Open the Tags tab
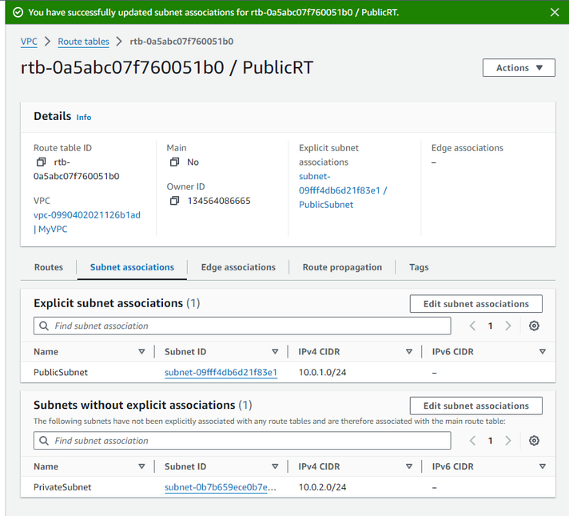 [419, 267]
